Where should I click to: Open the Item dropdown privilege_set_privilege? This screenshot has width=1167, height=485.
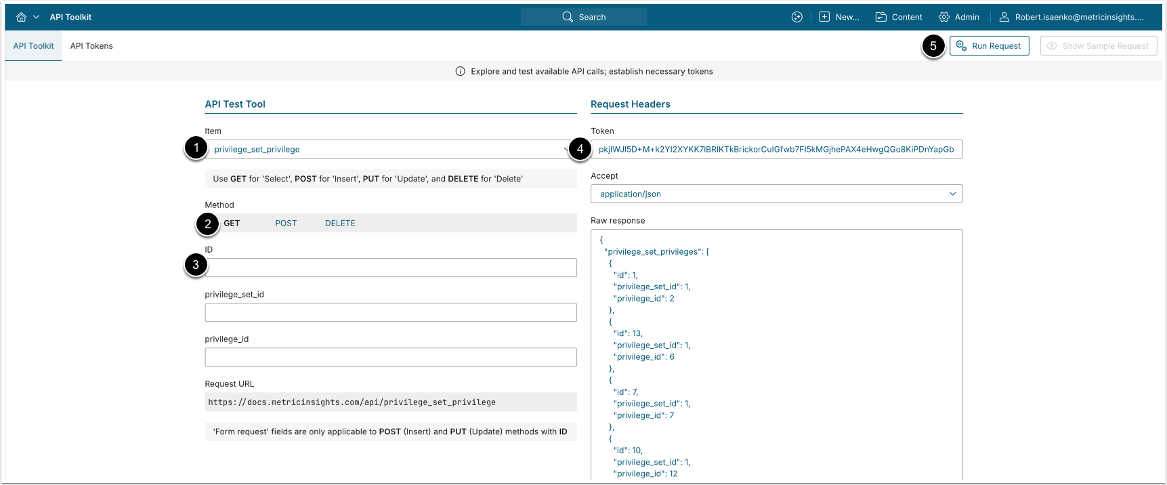[x=390, y=149]
